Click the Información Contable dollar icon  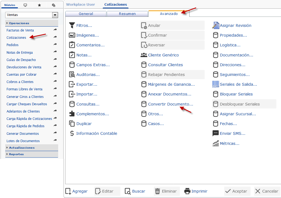tap(72, 133)
